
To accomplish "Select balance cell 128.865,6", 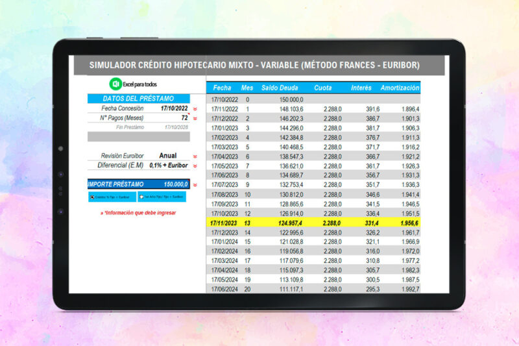I will point(291,204).
